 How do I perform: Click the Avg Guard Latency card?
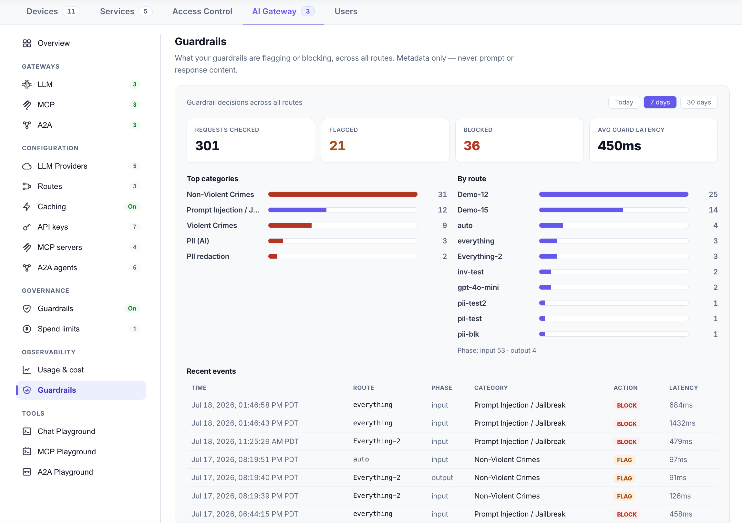(653, 140)
